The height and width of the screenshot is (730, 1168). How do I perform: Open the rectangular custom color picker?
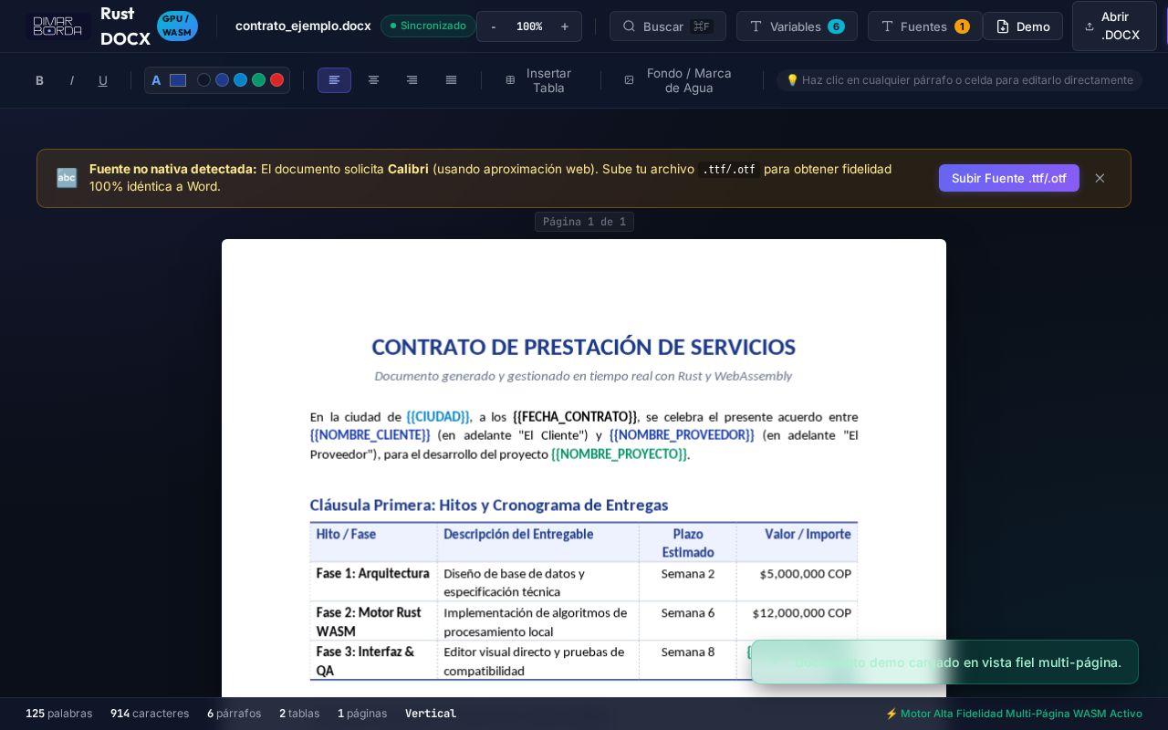178,80
